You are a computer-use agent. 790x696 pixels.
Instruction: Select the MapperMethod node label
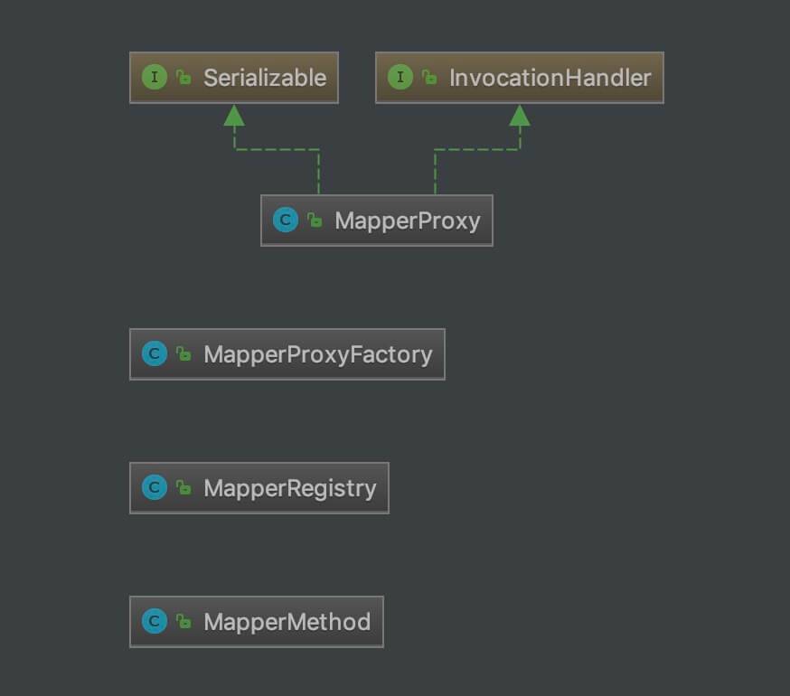point(287,621)
